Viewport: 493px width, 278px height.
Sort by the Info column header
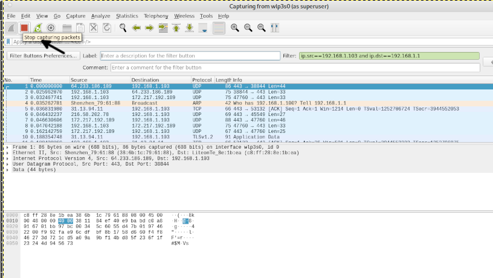pyautogui.click(x=362, y=80)
